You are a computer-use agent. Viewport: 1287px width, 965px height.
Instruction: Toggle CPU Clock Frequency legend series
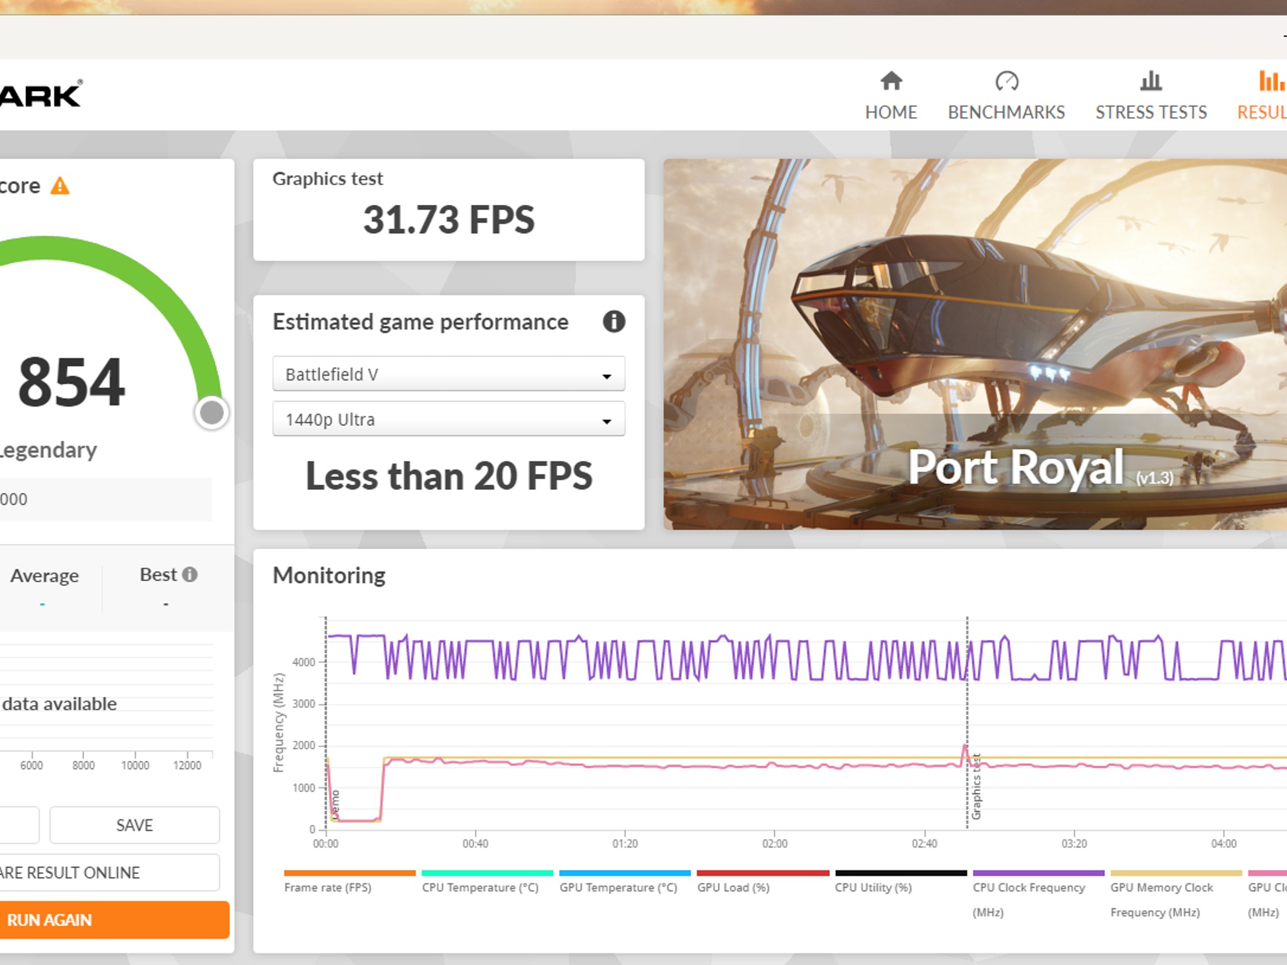[x=1038, y=894]
